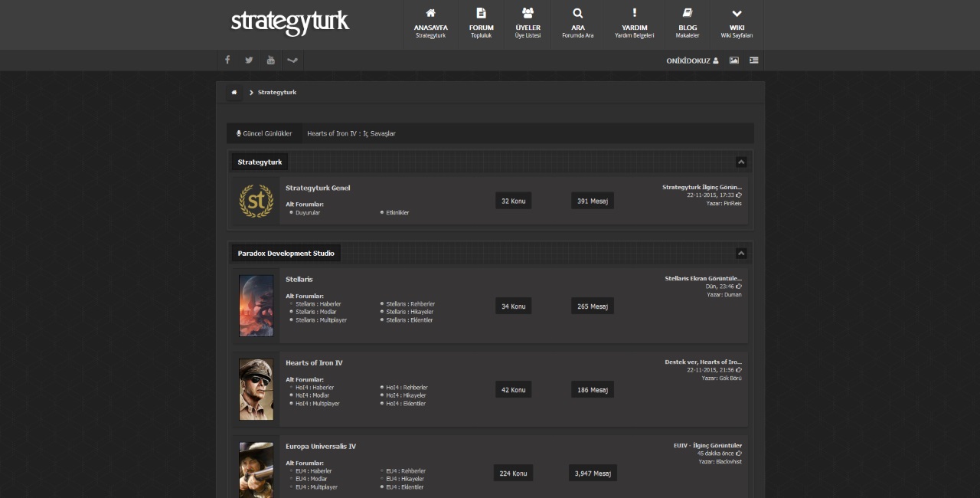Open EU4 : Modlar subforum
The width and height of the screenshot is (980, 498).
point(312,479)
